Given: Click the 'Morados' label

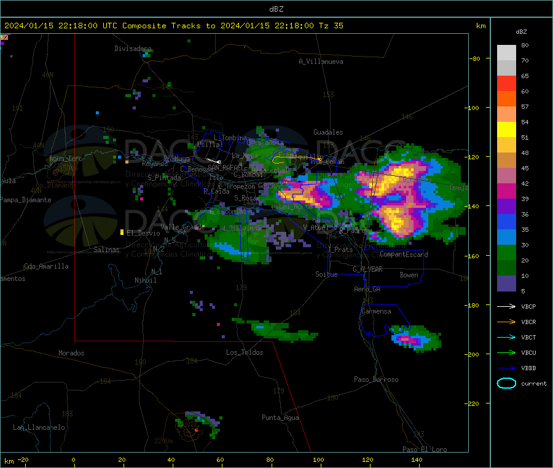Looking at the screenshot, I should (71, 353).
